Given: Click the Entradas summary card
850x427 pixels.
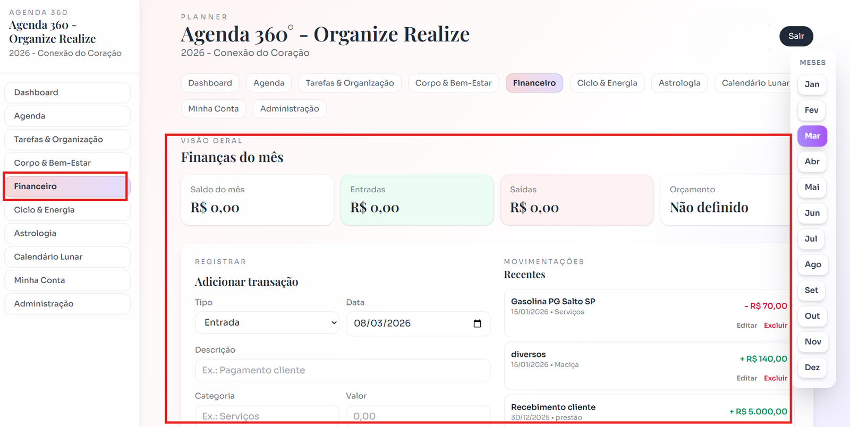Looking at the screenshot, I should (x=417, y=200).
